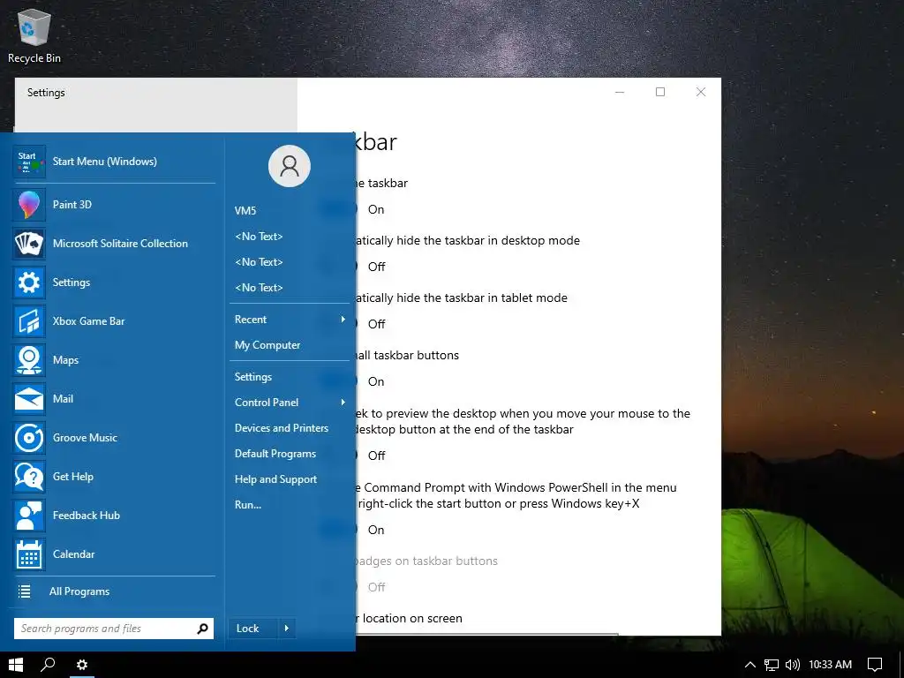
Task: Open the All Programs label
Action: coord(79,591)
